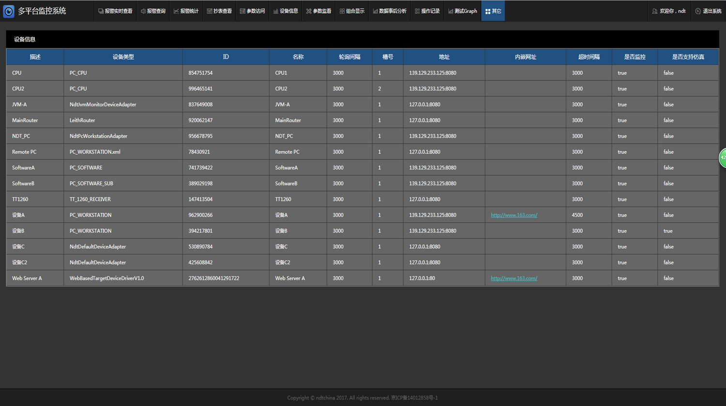Viewport: 726px width, 406px height.
Task: Open the 163.com link in 设备A row
Action: [x=514, y=215]
